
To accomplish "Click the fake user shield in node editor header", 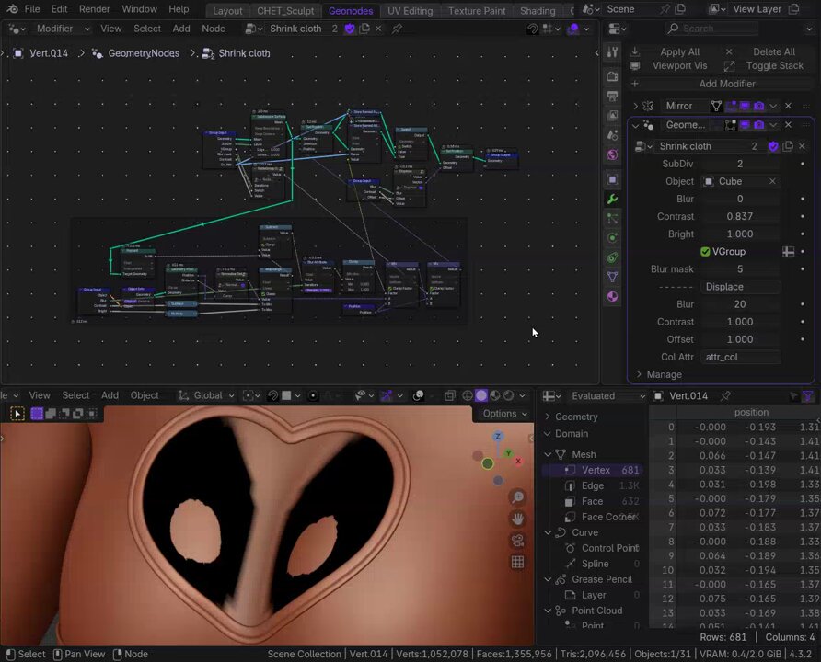I will pyautogui.click(x=350, y=29).
